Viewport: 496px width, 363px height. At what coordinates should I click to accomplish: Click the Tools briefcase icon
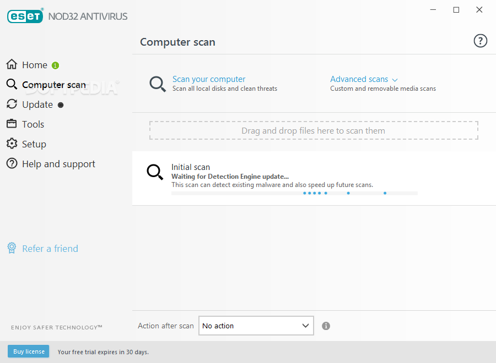[12, 123]
